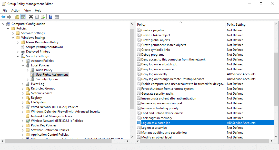Click the blue Help toolbar icon
This screenshot has width=279, height=150.
point(51,17)
